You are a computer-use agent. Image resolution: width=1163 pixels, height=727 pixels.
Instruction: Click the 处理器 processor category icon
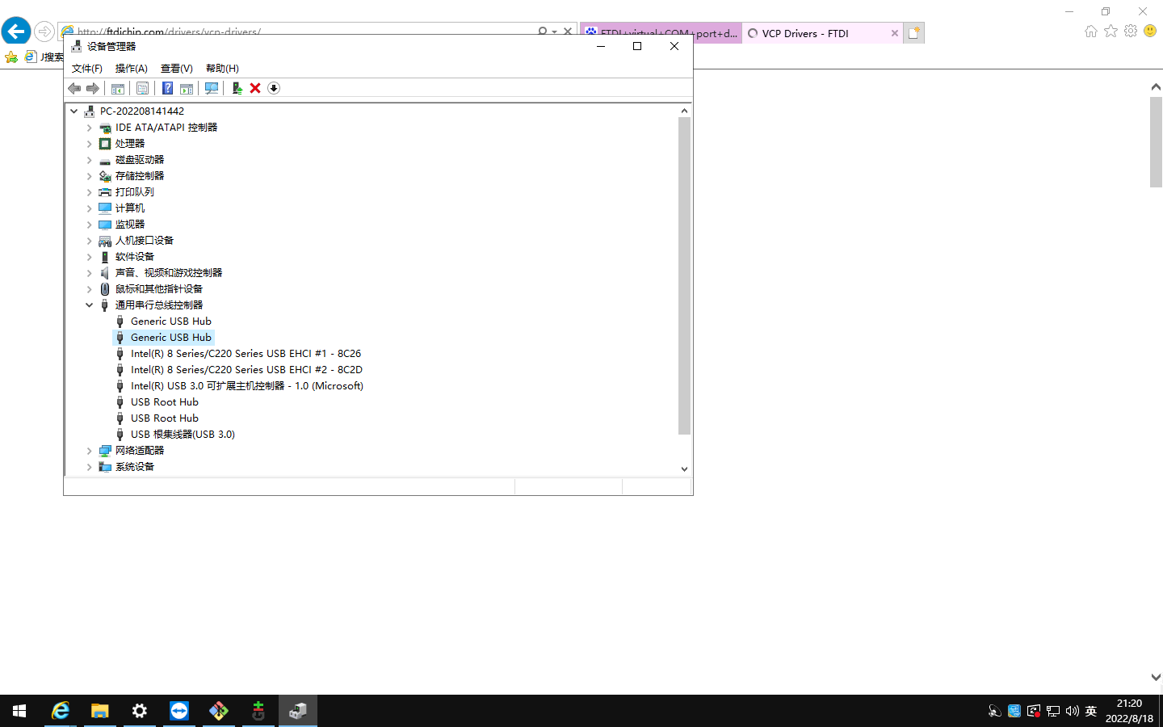coord(105,144)
